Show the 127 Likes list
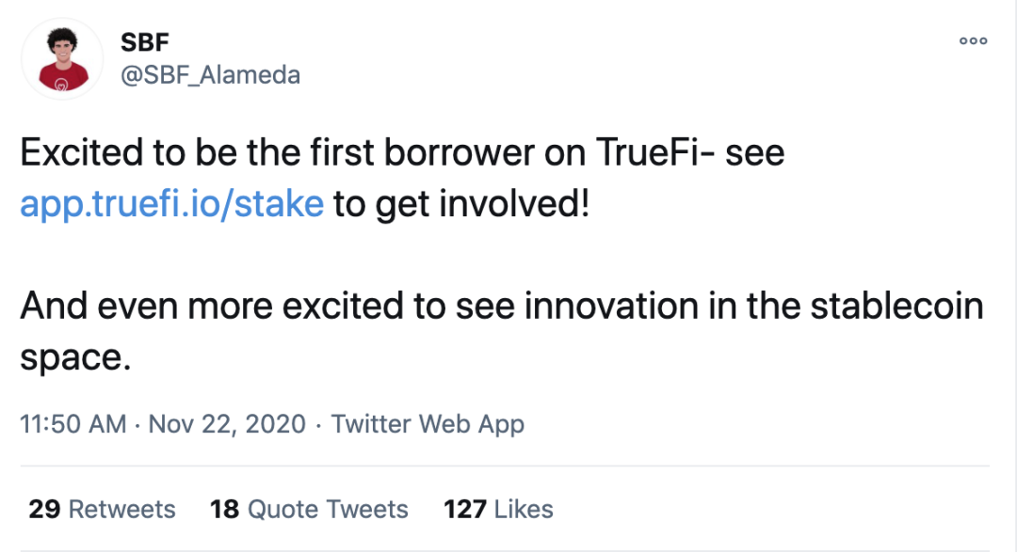Viewport: 1017px width, 552px height. 498,510
